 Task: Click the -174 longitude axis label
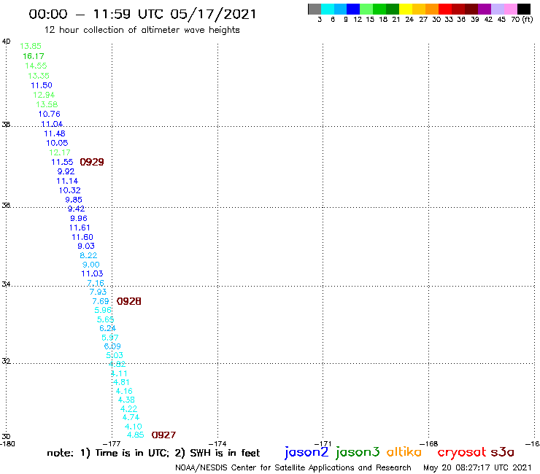(217, 443)
